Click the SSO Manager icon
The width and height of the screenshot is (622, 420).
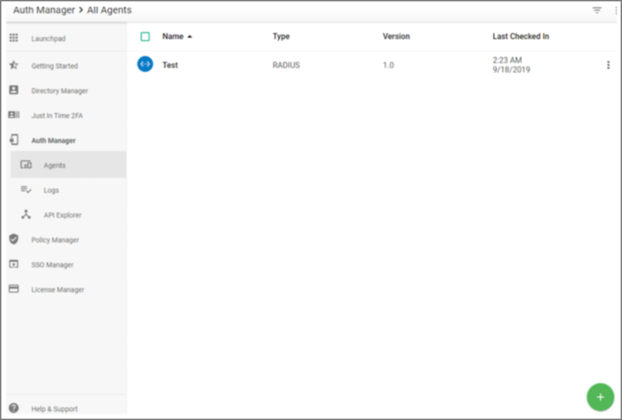14,264
